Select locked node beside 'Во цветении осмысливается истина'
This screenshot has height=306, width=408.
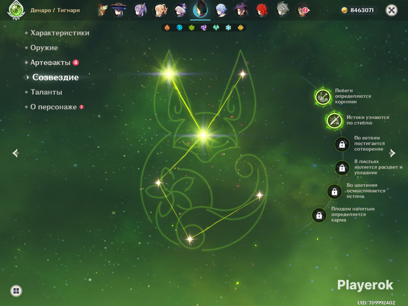click(334, 192)
